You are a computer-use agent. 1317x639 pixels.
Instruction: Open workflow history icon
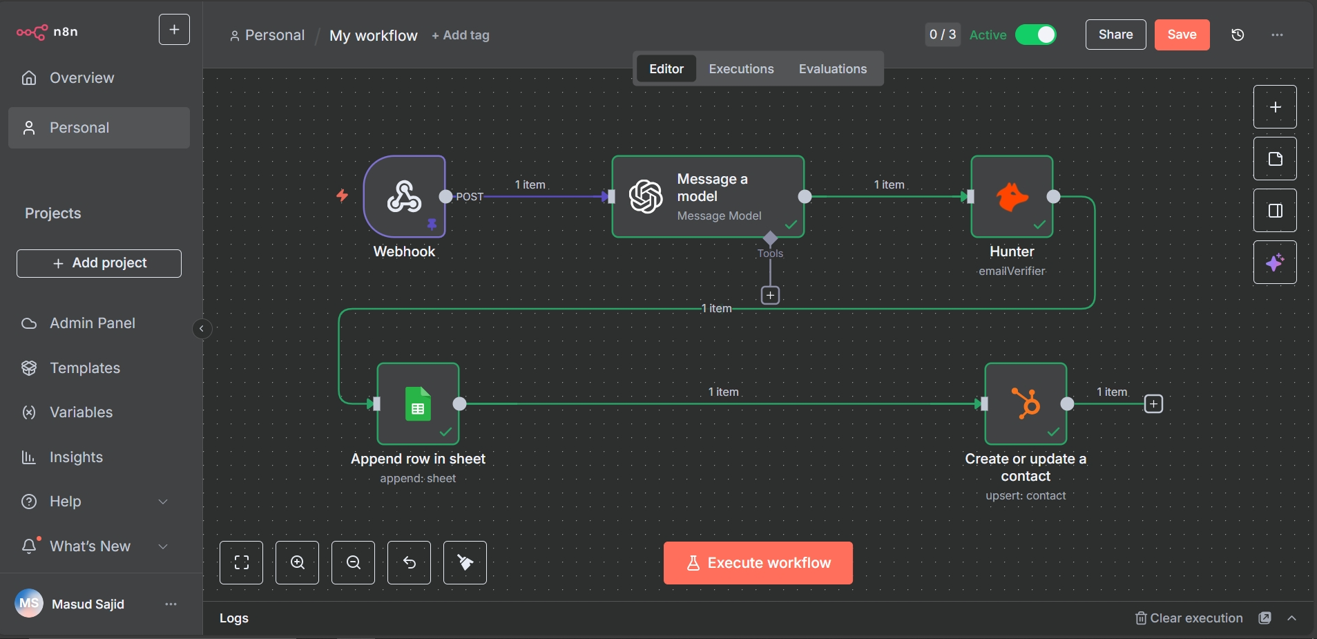click(x=1238, y=35)
